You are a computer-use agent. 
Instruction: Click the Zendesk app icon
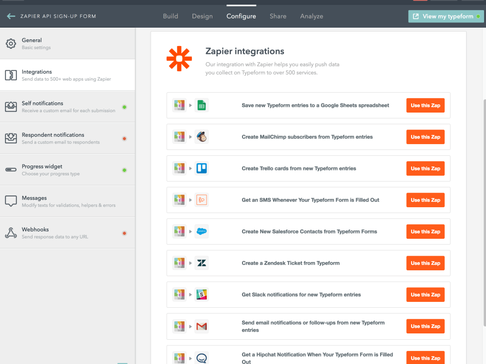pyautogui.click(x=202, y=263)
